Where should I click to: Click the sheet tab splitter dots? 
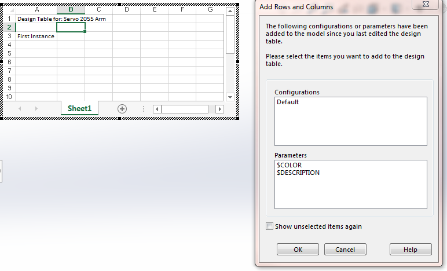coord(144,109)
